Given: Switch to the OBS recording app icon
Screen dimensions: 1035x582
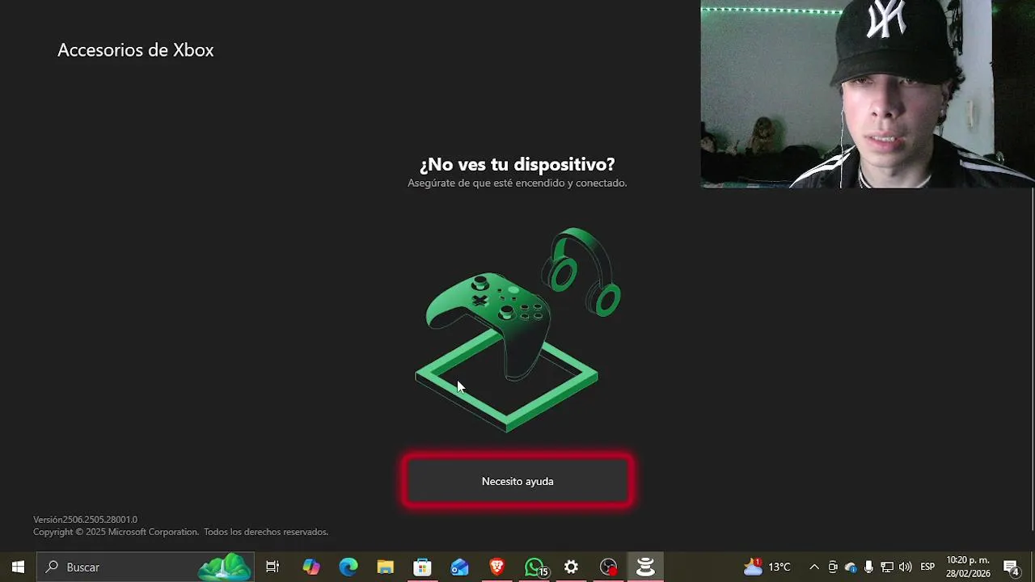Looking at the screenshot, I should pyautogui.click(x=609, y=567).
